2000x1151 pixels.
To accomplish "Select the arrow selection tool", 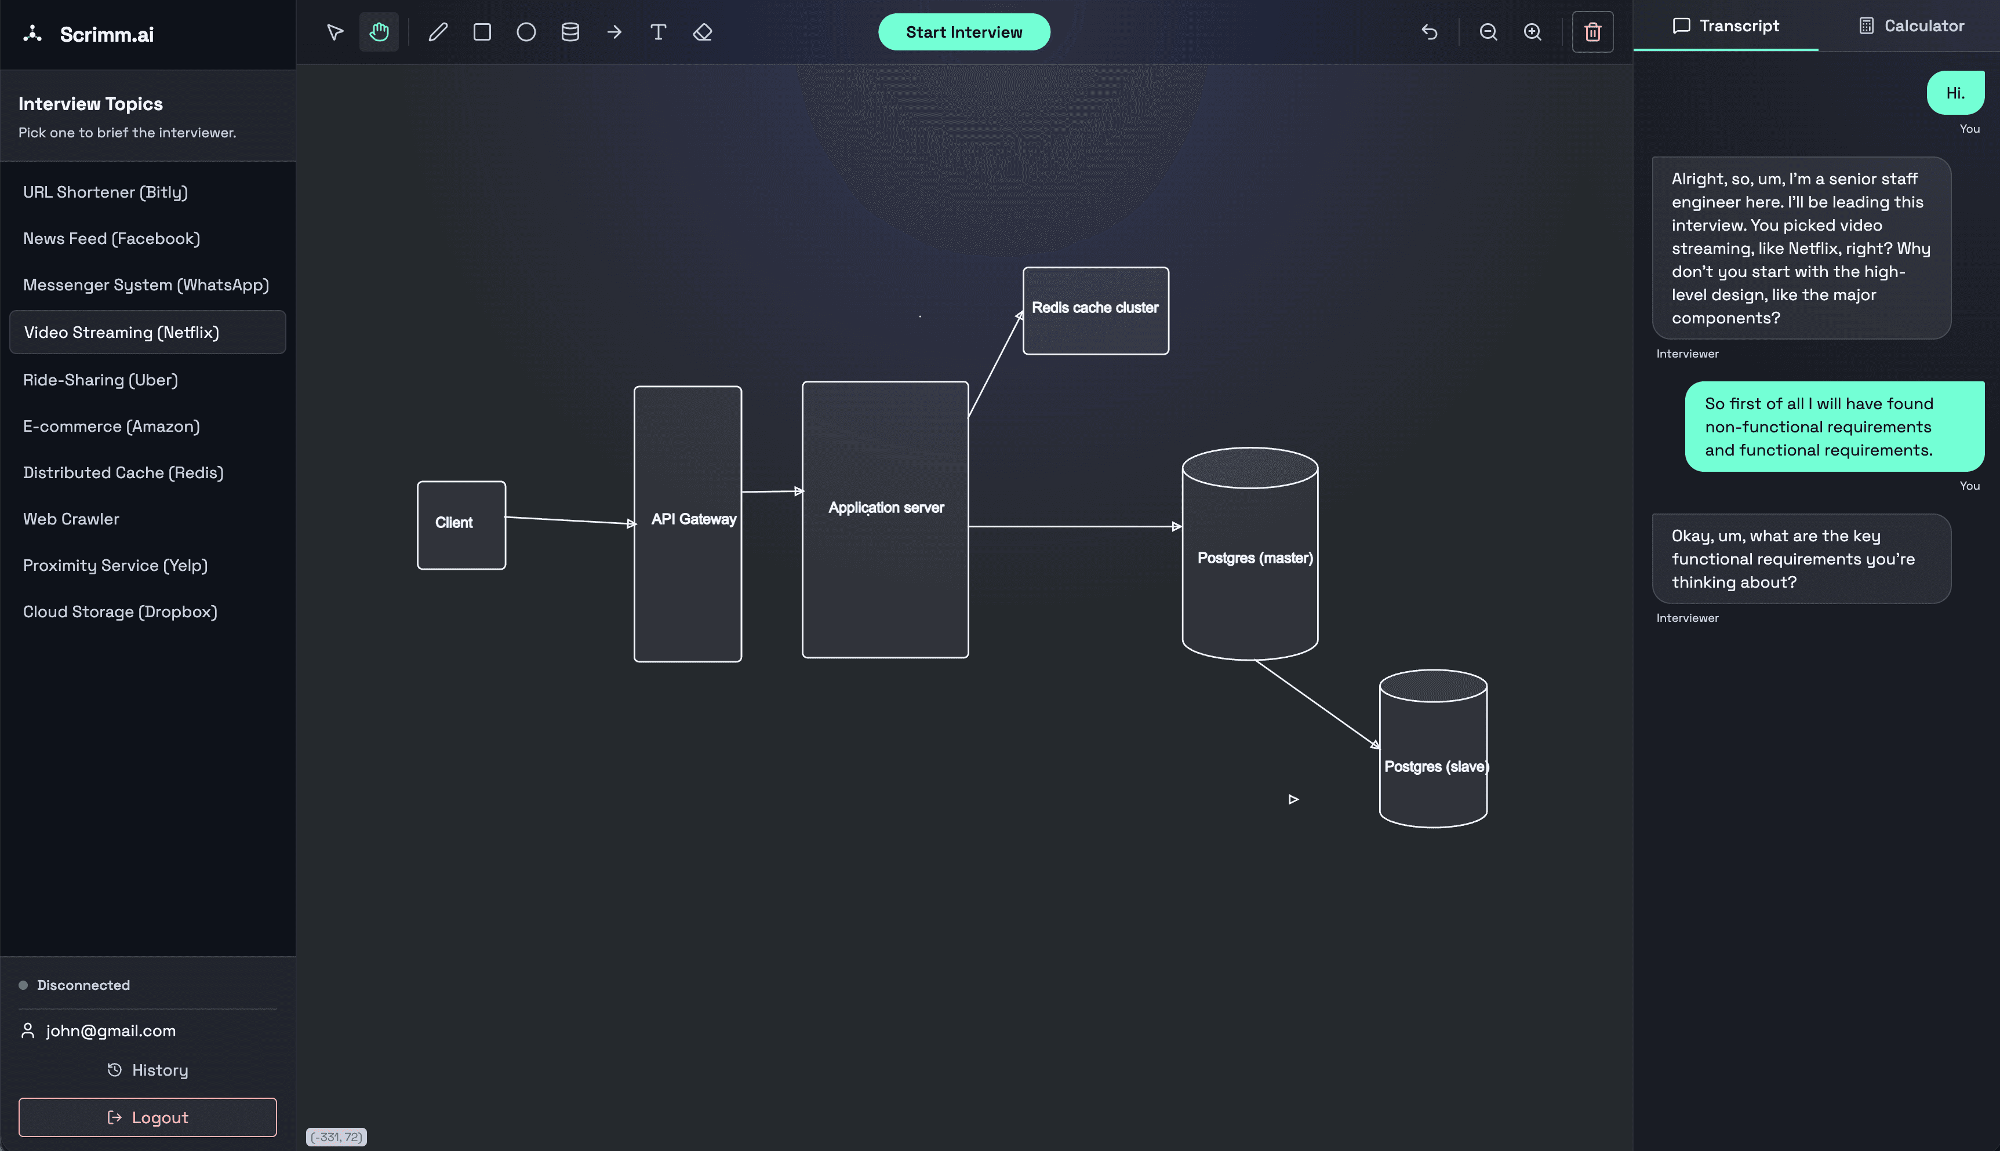I will tap(334, 32).
